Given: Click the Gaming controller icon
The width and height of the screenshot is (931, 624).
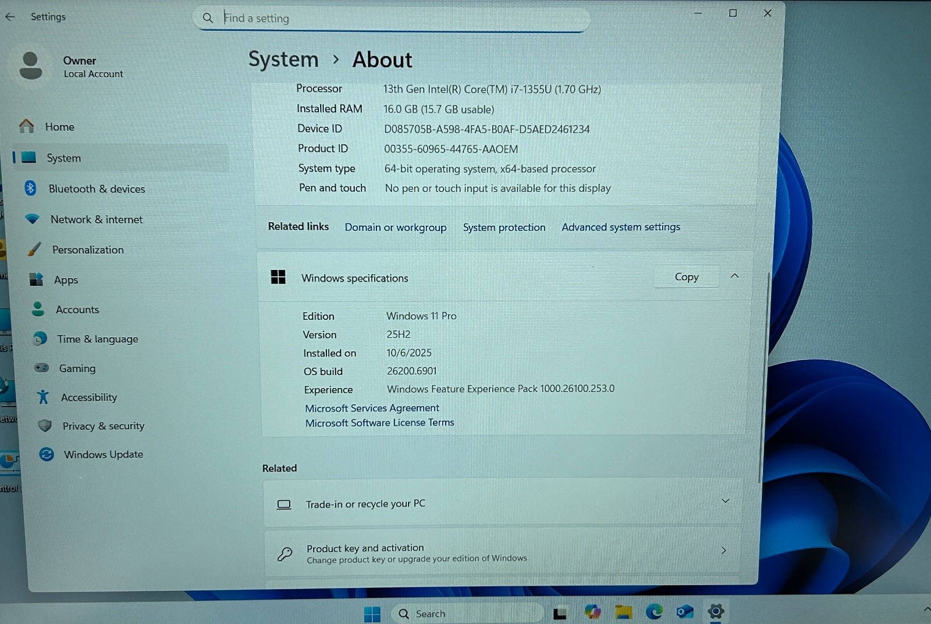Looking at the screenshot, I should pos(41,368).
